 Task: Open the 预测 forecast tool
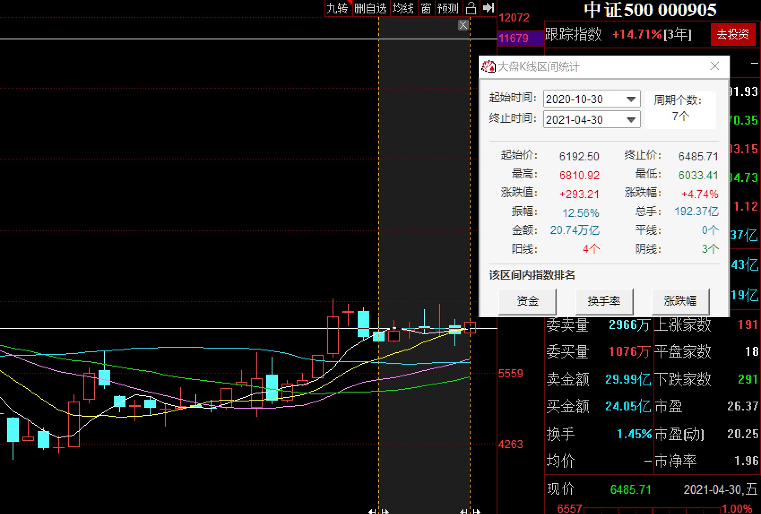coord(448,8)
